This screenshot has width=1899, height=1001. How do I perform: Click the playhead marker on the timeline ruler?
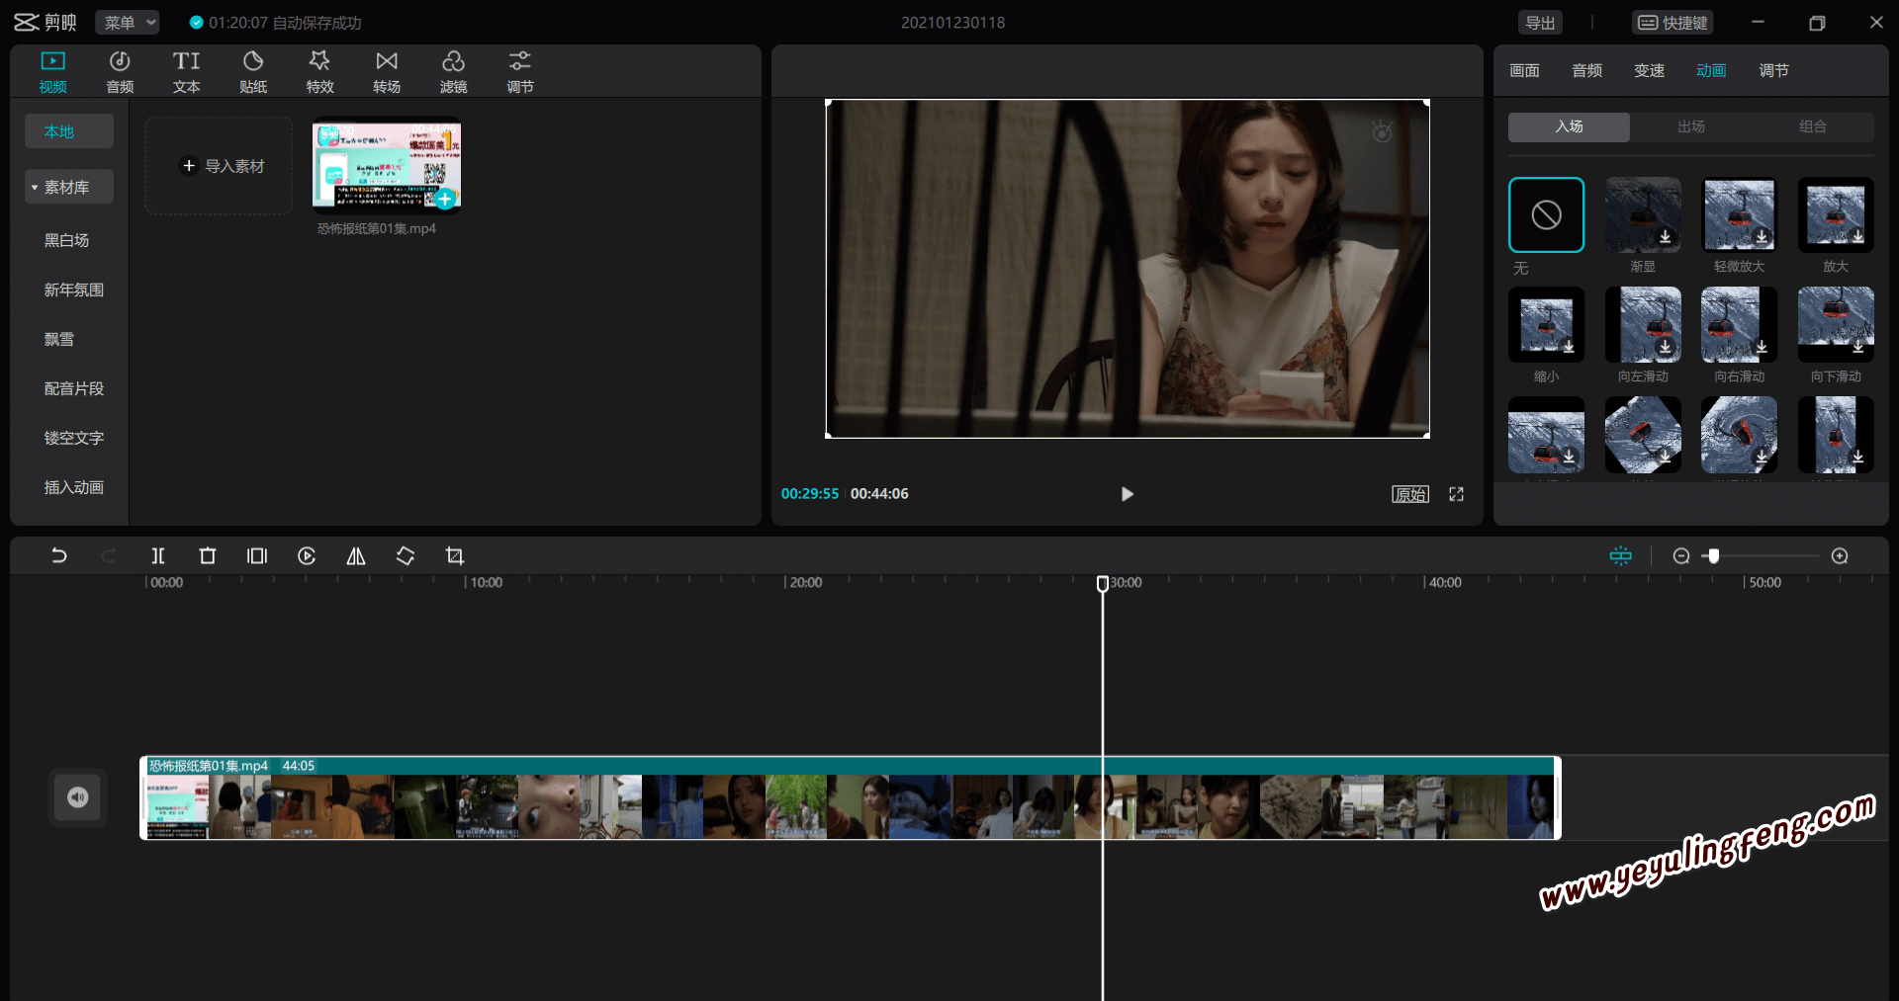pos(1103,583)
